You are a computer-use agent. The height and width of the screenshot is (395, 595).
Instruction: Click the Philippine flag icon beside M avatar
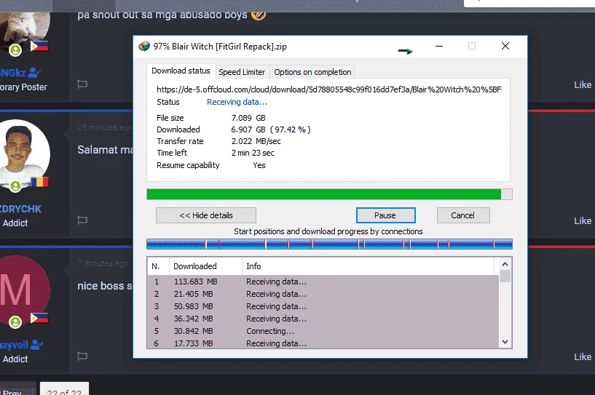[39, 318]
